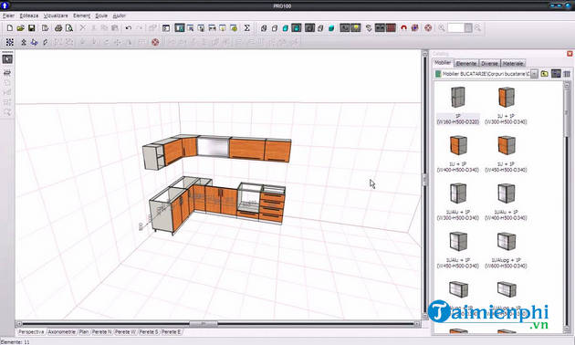Click the horizontal scrollbar thumb below the viewport
The image size is (575, 345).
(204, 324)
